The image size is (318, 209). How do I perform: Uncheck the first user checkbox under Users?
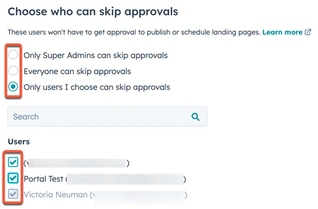click(13, 162)
